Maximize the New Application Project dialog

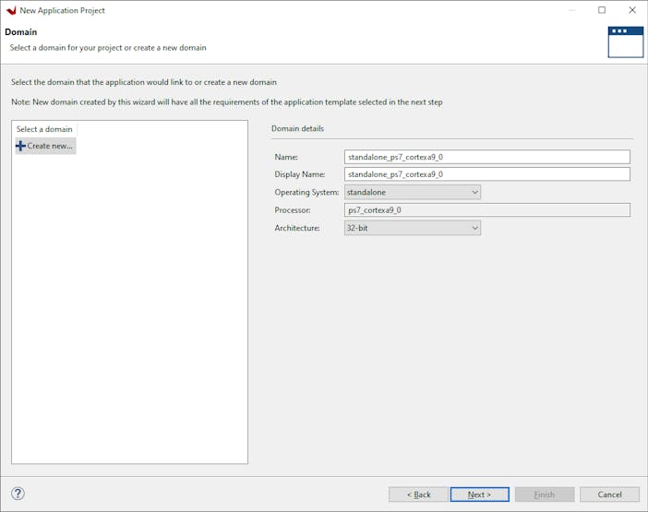[x=602, y=10]
